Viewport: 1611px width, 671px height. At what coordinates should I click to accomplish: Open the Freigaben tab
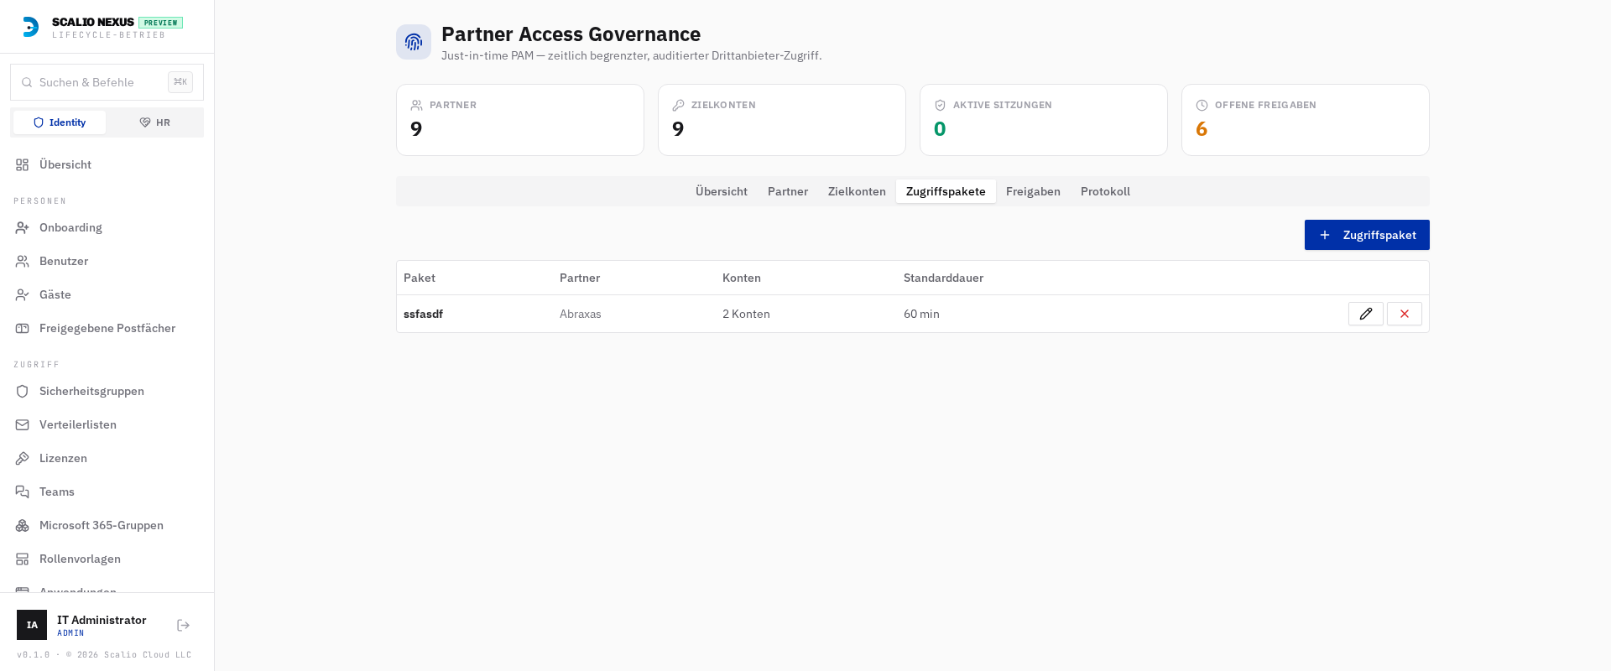tap(1033, 191)
